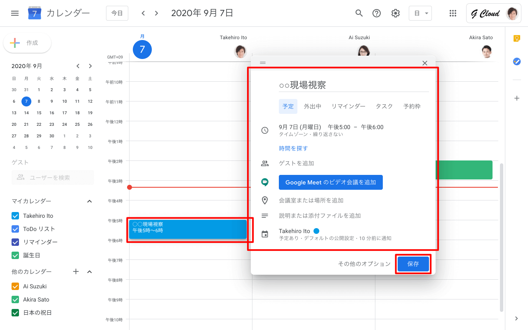Click the Google Meet camera icon
The width and height of the screenshot is (528, 330).
[x=265, y=182]
